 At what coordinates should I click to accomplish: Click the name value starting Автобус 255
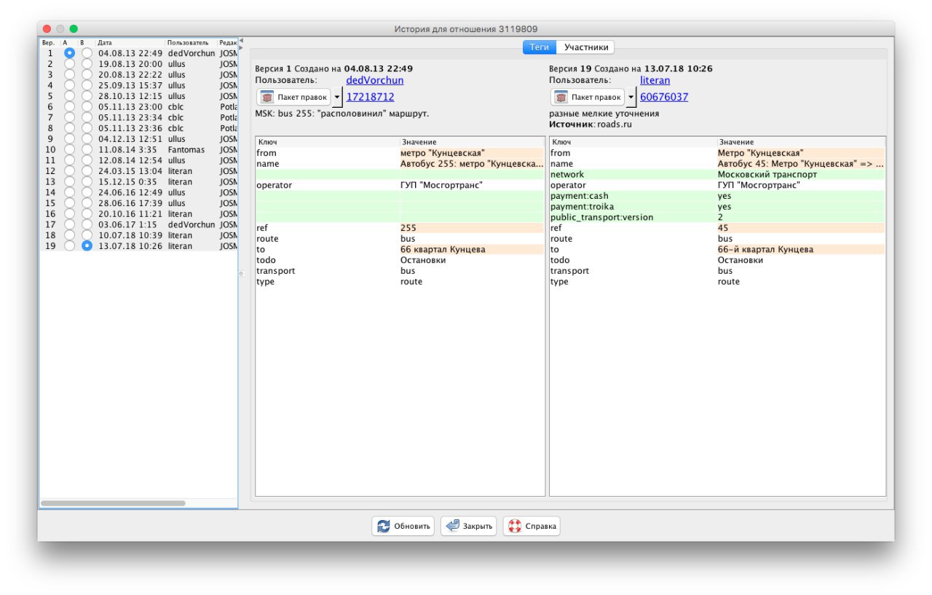click(x=472, y=164)
